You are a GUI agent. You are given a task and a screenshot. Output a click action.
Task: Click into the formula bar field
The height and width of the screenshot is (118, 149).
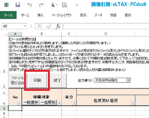coord(106,26)
